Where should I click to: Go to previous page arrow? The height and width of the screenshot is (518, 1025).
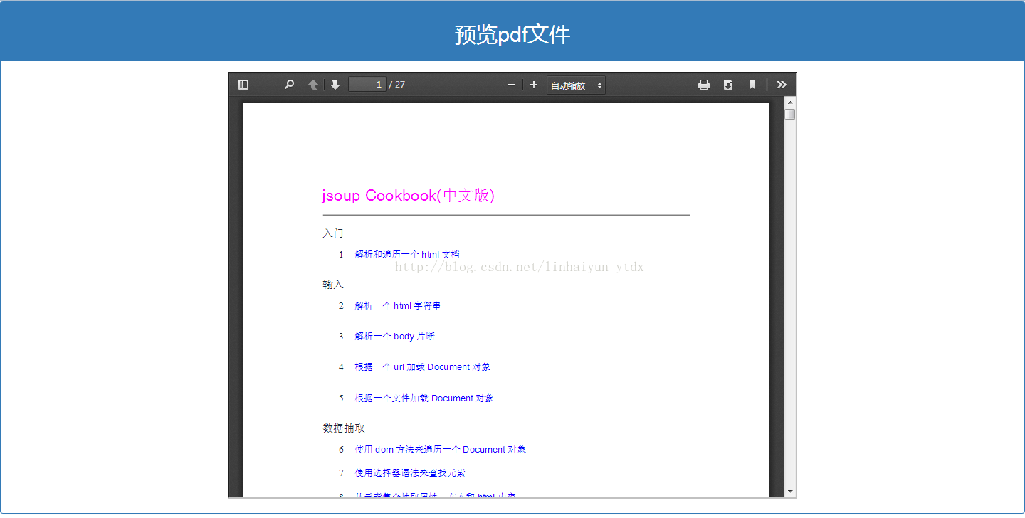(313, 85)
